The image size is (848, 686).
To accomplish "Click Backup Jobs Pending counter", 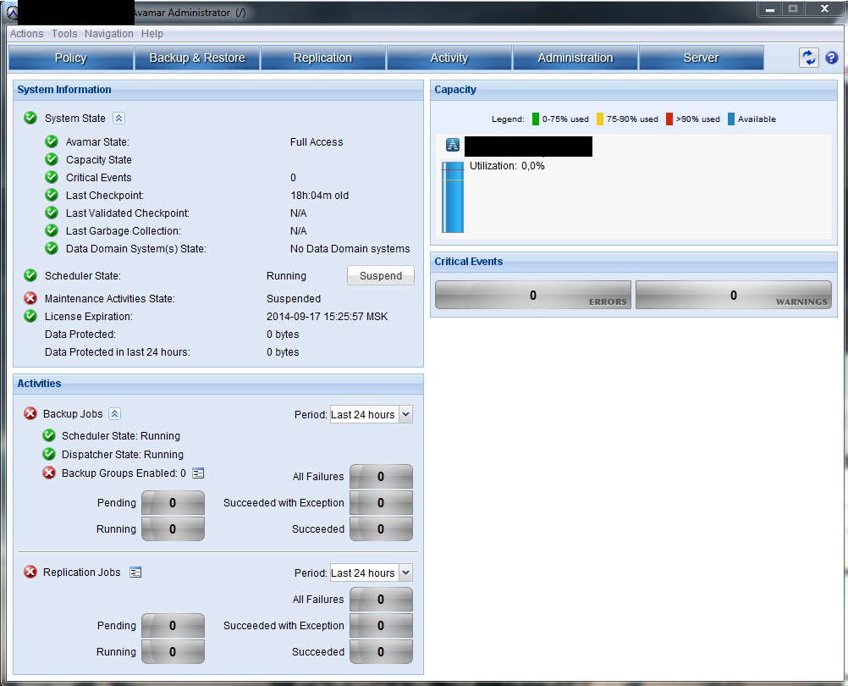I will click(x=173, y=503).
